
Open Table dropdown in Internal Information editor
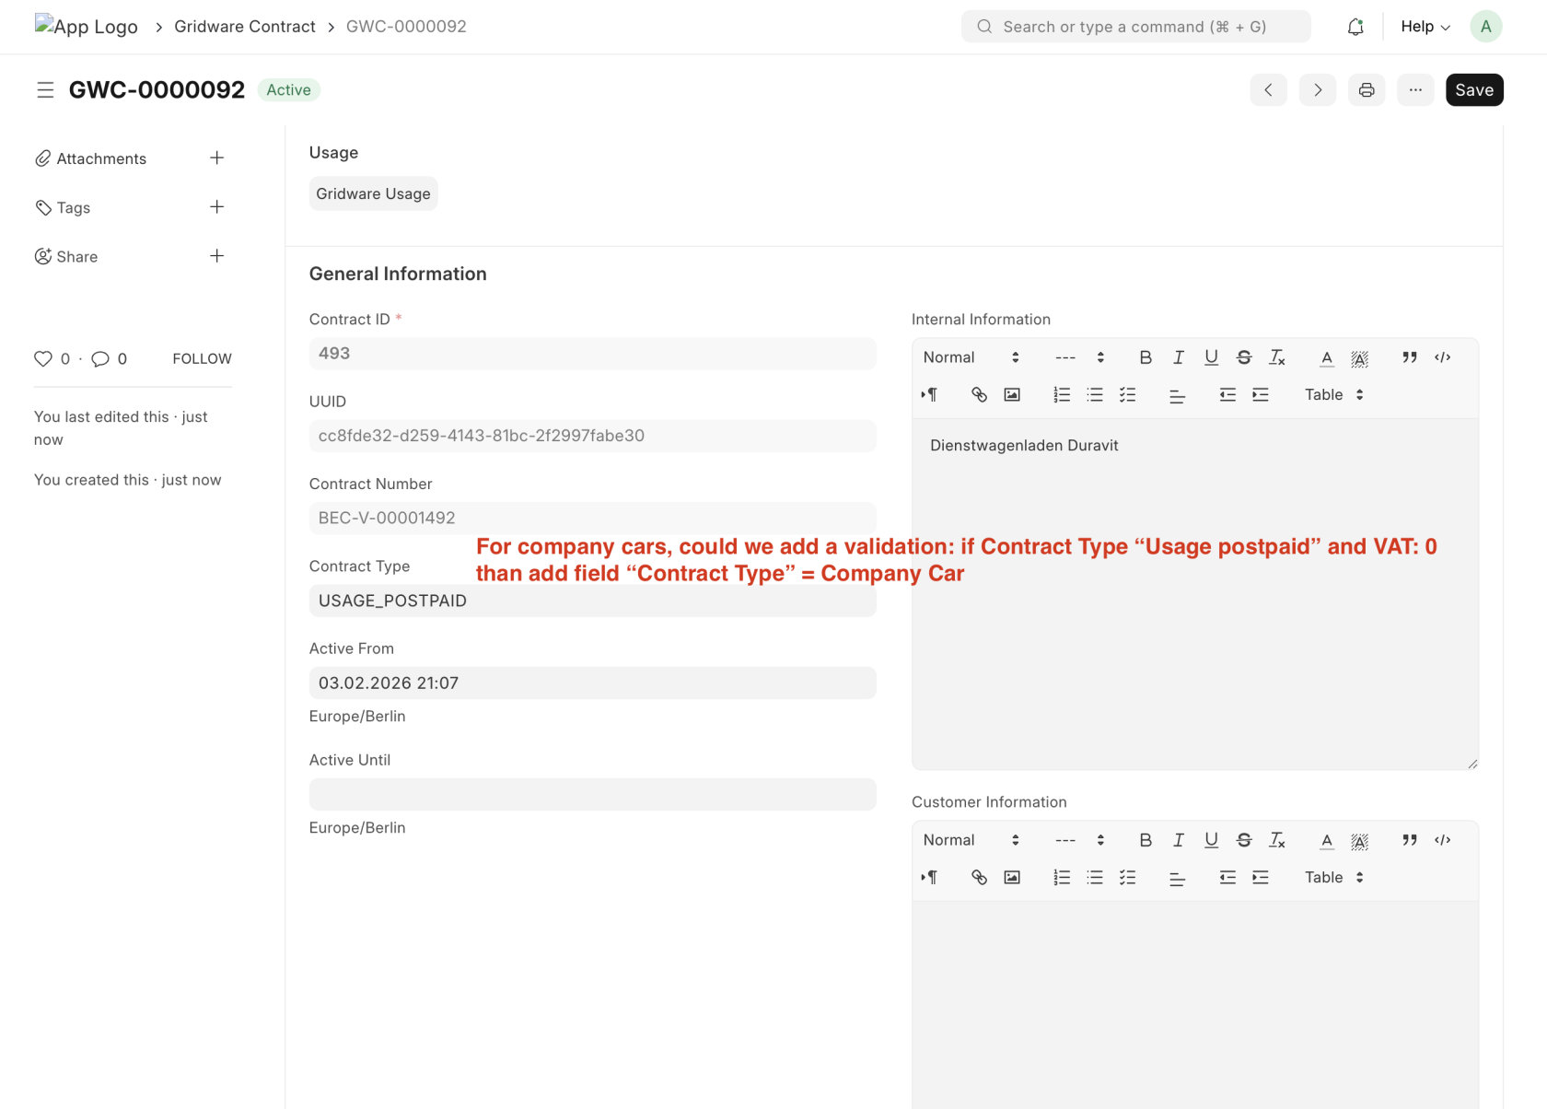point(1333,395)
